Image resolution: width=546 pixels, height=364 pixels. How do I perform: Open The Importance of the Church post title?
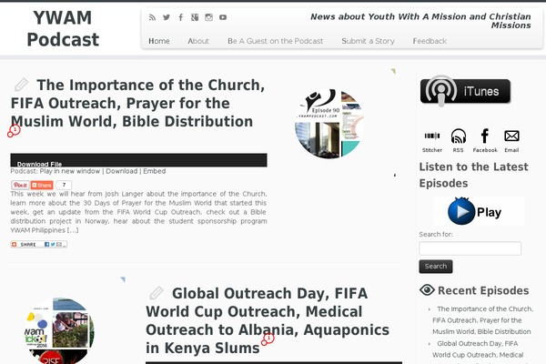point(137,103)
